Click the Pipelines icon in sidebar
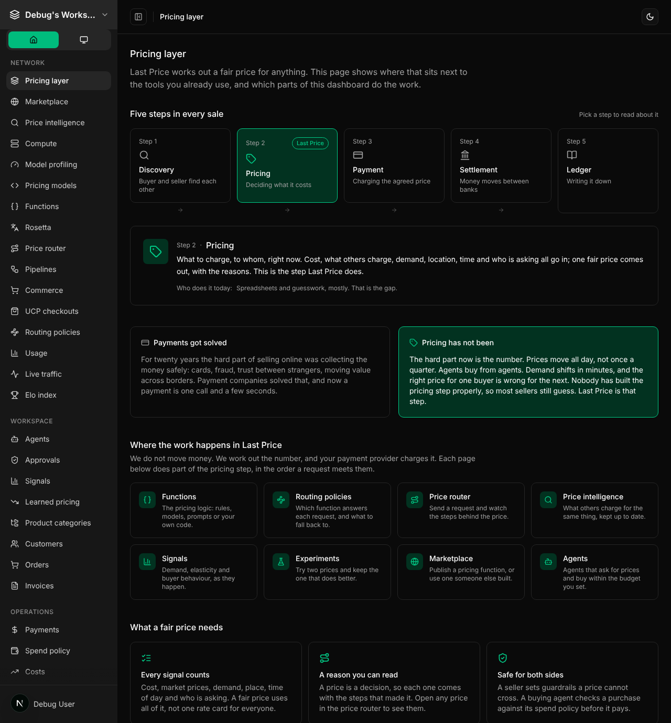The image size is (671, 723). pyautogui.click(x=15, y=269)
